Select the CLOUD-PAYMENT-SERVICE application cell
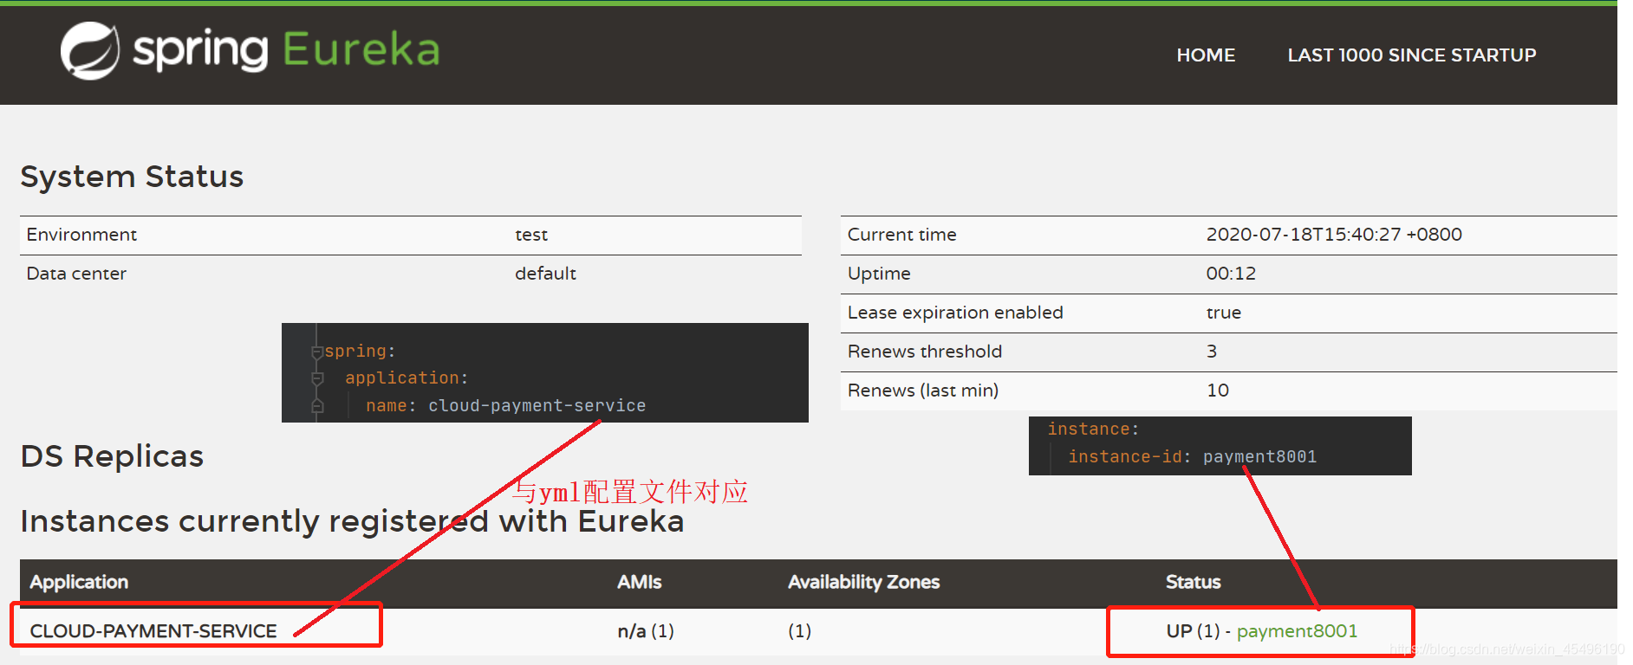Image resolution: width=1633 pixels, height=665 pixels. tap(153, 631)
